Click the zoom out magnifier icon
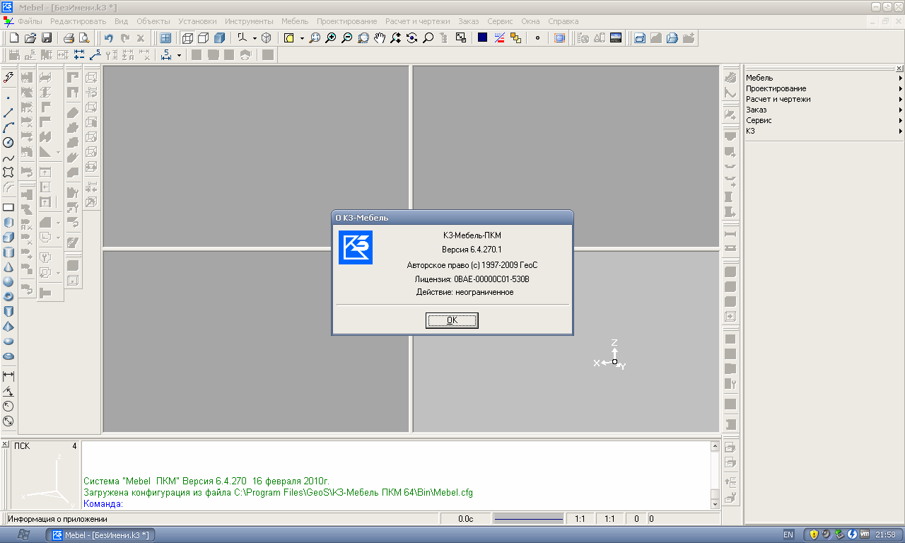The height and width of the screenshot is (543, 905). pyautogui.click(x=346, y=38)
